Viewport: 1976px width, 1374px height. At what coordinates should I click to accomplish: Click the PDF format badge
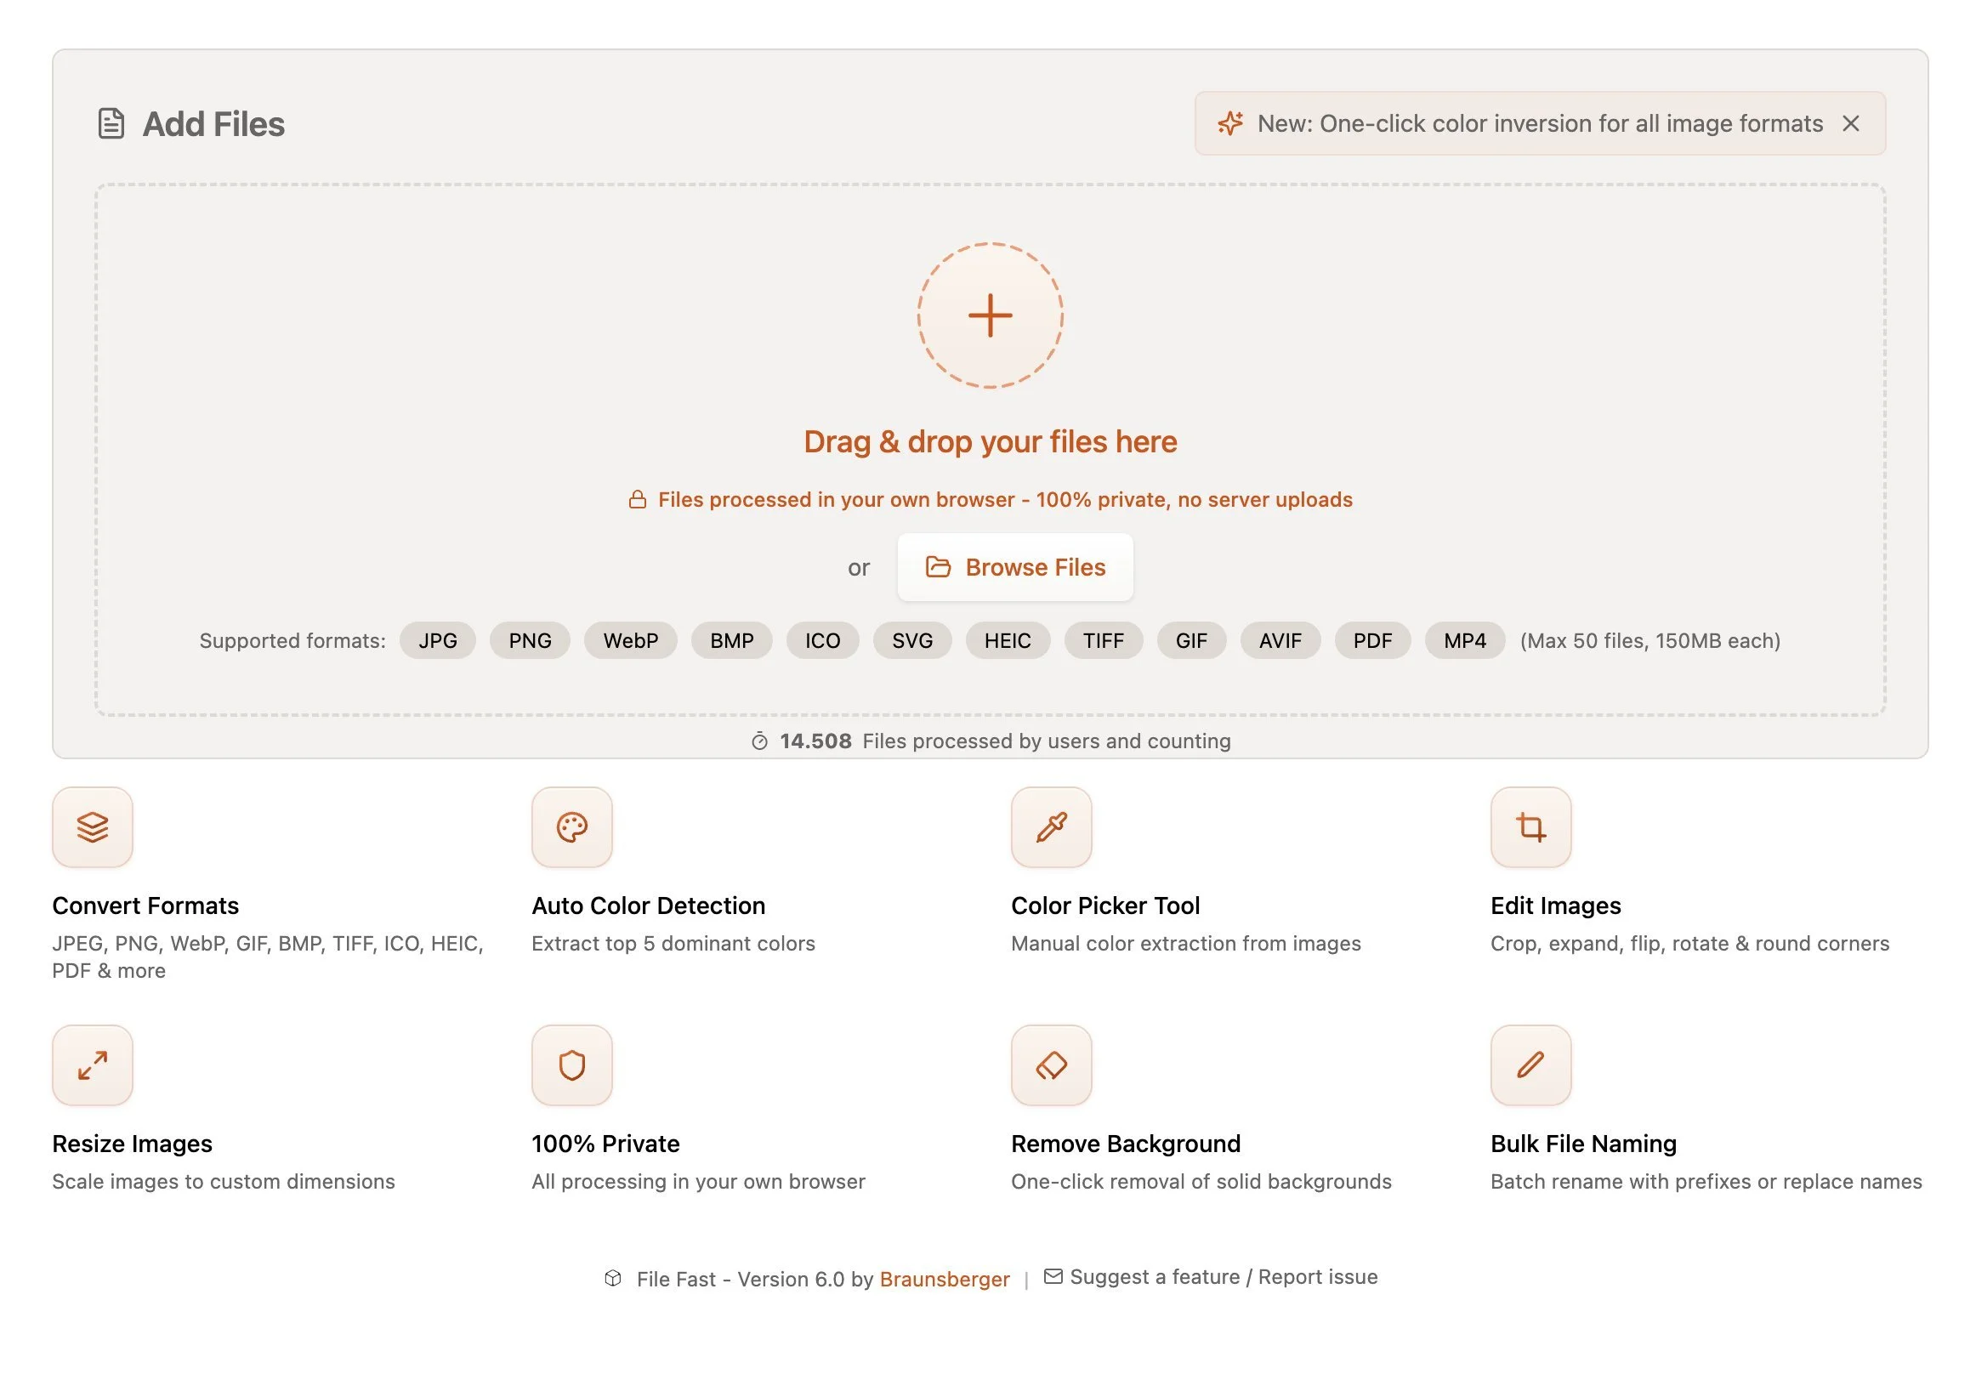[x=1371, y=641]
